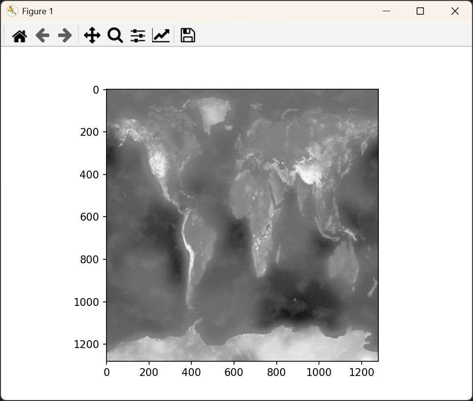Click the x-axis tick label 600

coord(234,373)
